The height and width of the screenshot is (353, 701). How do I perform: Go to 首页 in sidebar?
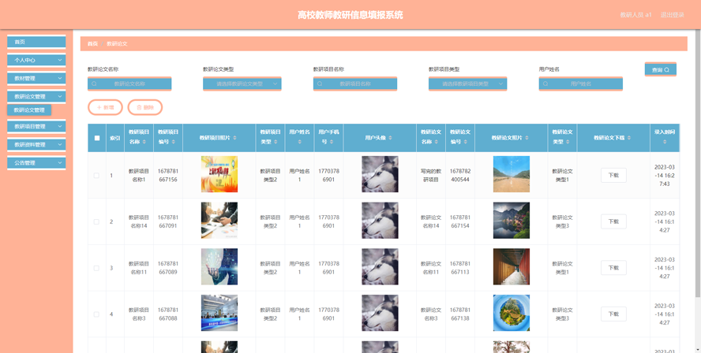point(36,42)
